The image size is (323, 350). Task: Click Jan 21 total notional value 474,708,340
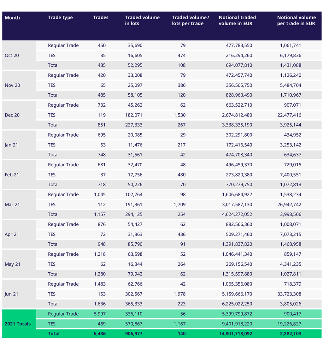coord(237,155)
